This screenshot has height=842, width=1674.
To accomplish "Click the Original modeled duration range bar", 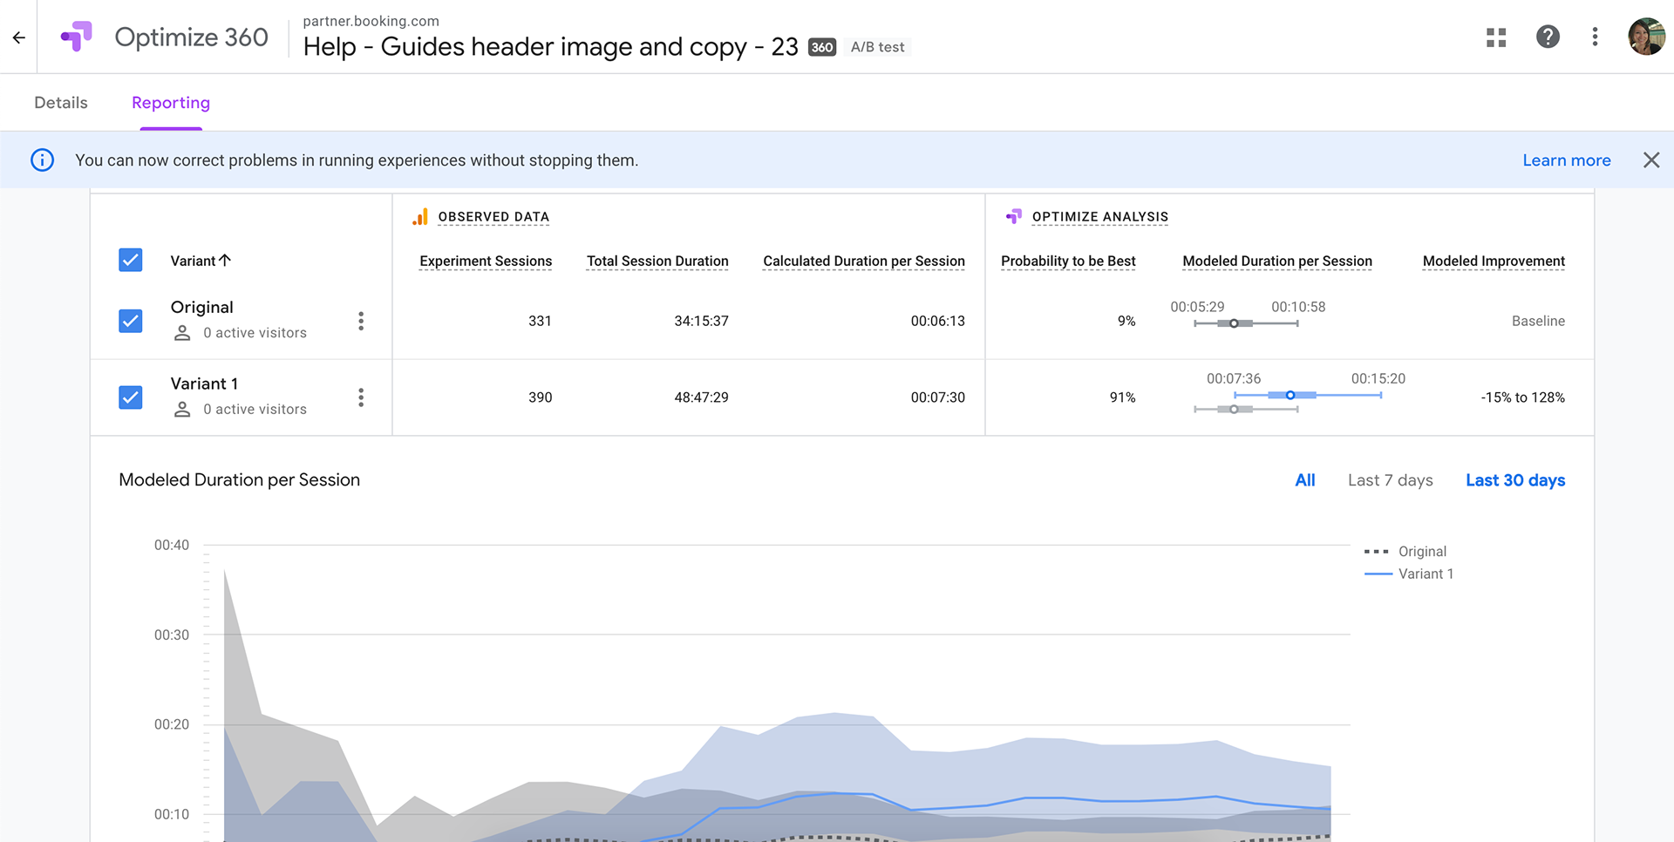I will tap(1246, 323).
